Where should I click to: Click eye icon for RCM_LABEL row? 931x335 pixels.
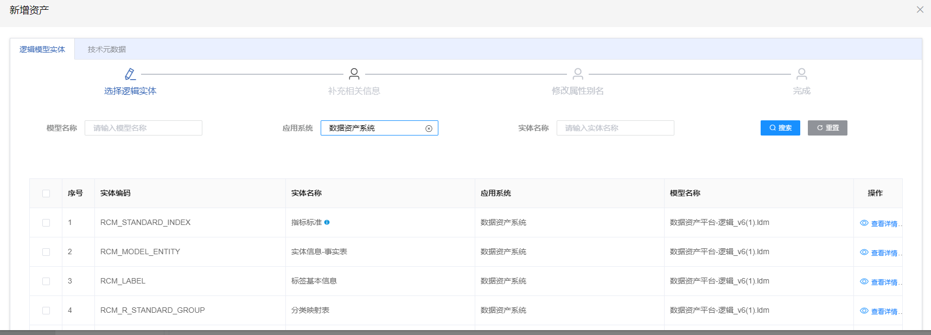coord(864,282)
